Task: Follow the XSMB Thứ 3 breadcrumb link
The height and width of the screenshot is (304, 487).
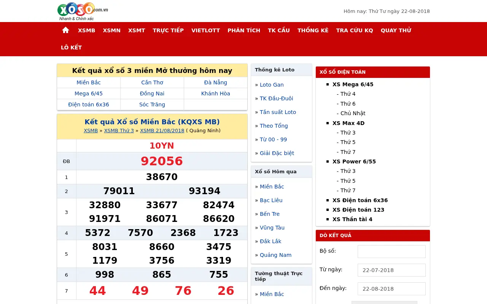Action: pyautogui.click(x=119, y=130)
